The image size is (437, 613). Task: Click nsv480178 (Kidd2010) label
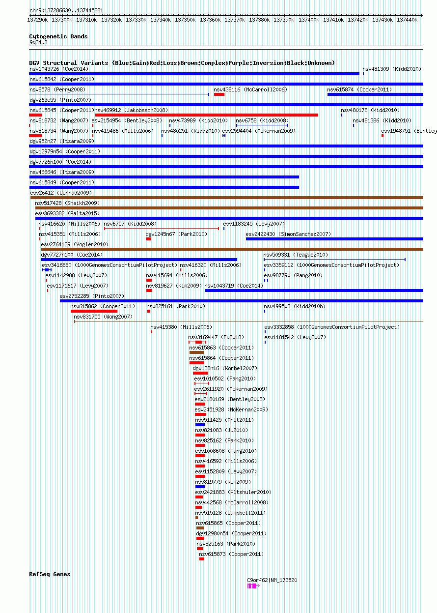(x=370, y=110)
